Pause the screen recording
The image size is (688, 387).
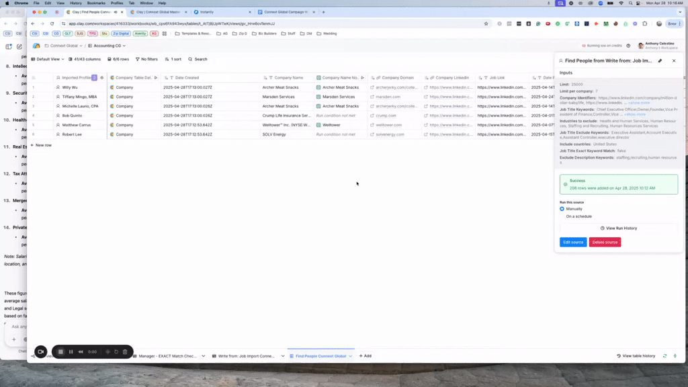(71, 352)
